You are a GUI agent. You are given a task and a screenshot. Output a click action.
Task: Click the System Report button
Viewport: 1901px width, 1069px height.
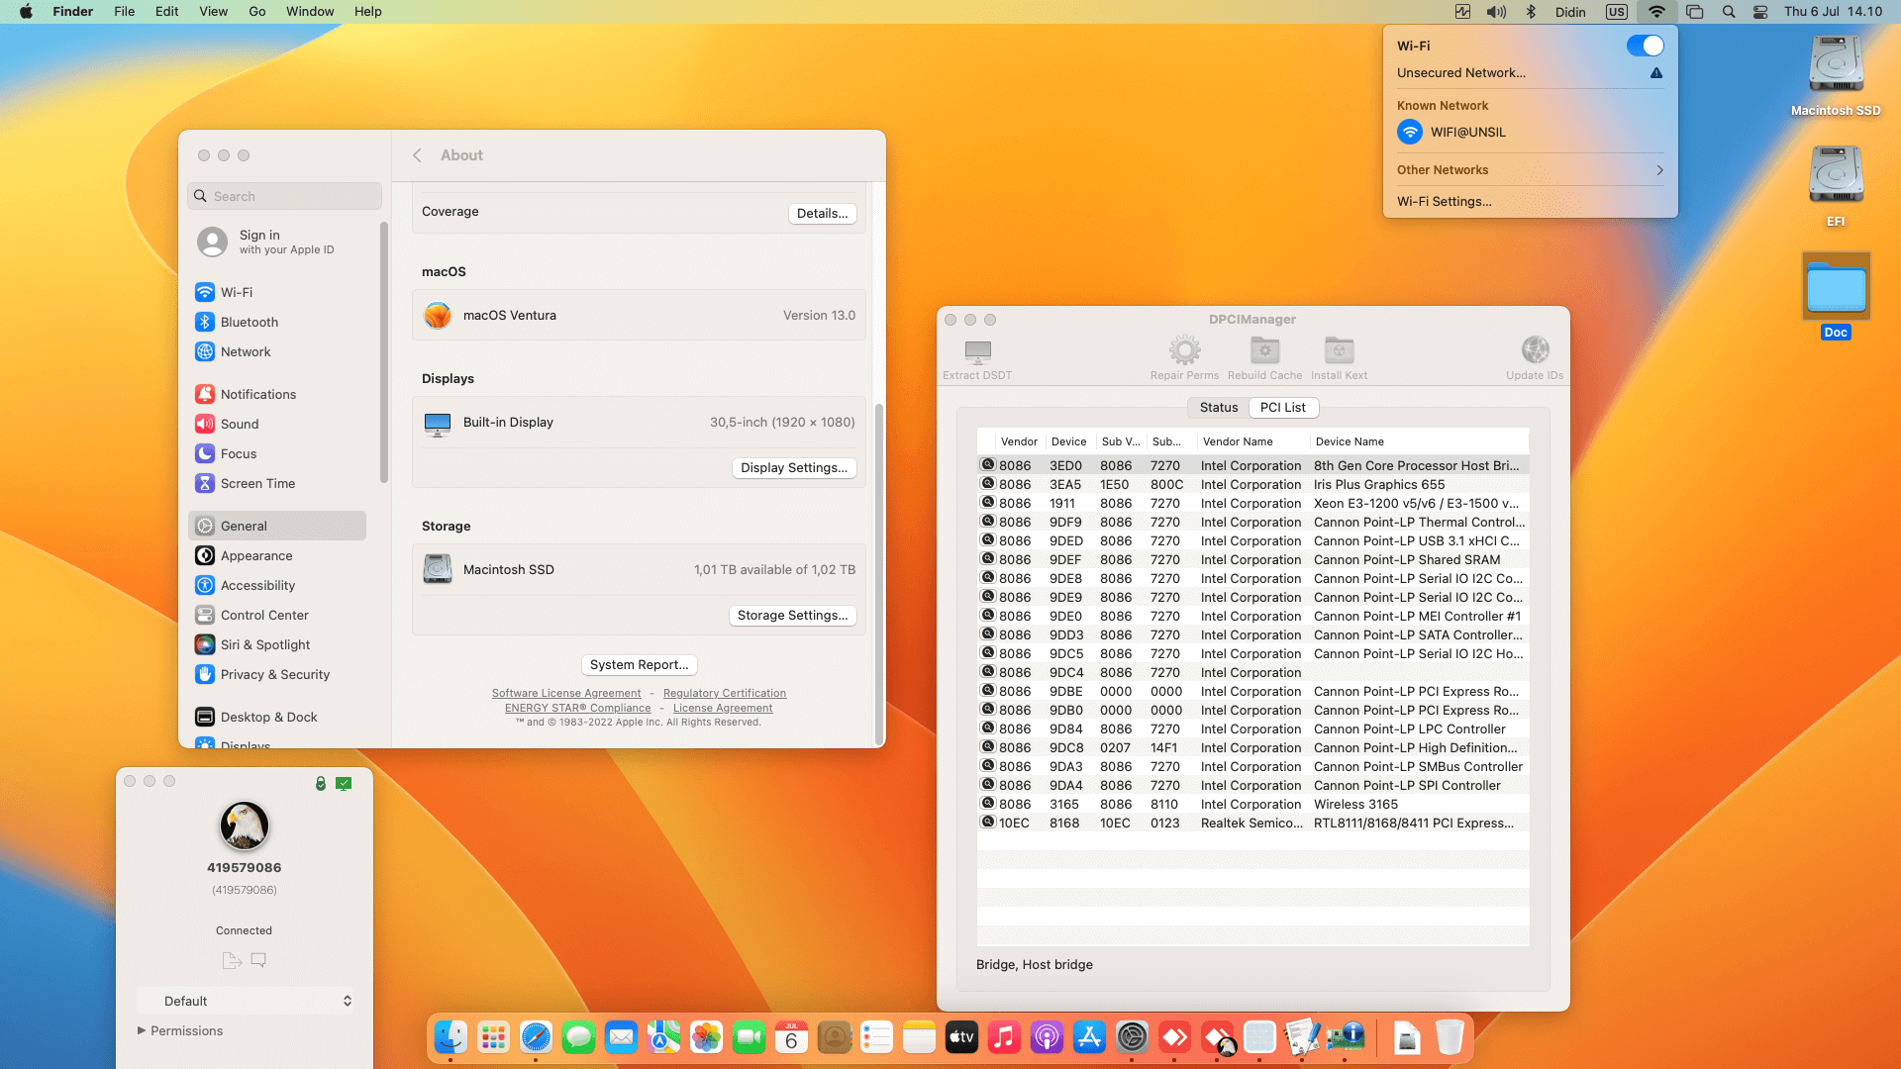coord(639,665)
